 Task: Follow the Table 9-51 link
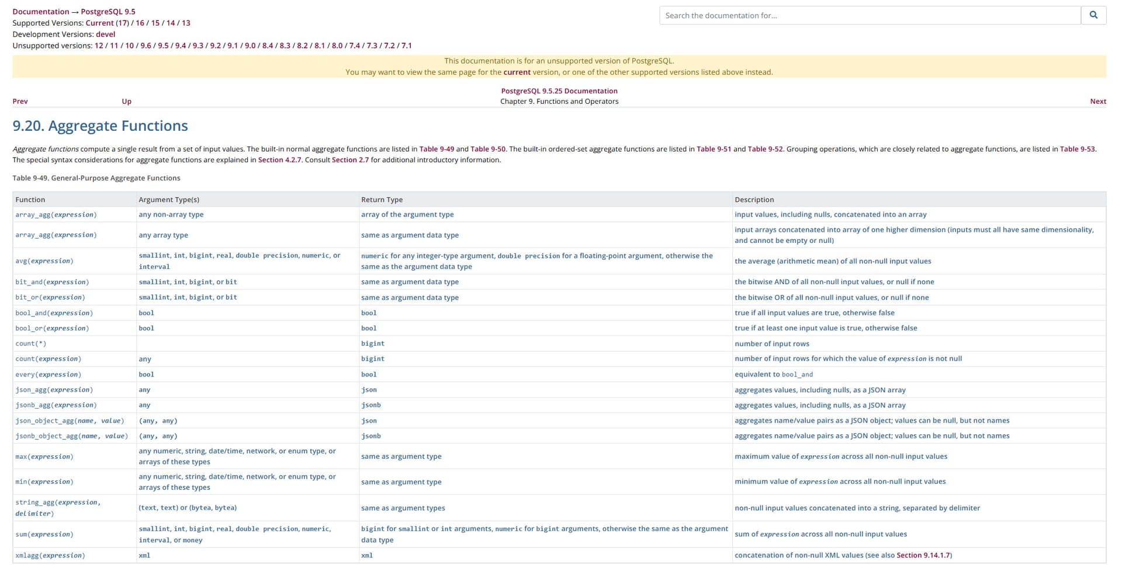click(x=714, y=149)
